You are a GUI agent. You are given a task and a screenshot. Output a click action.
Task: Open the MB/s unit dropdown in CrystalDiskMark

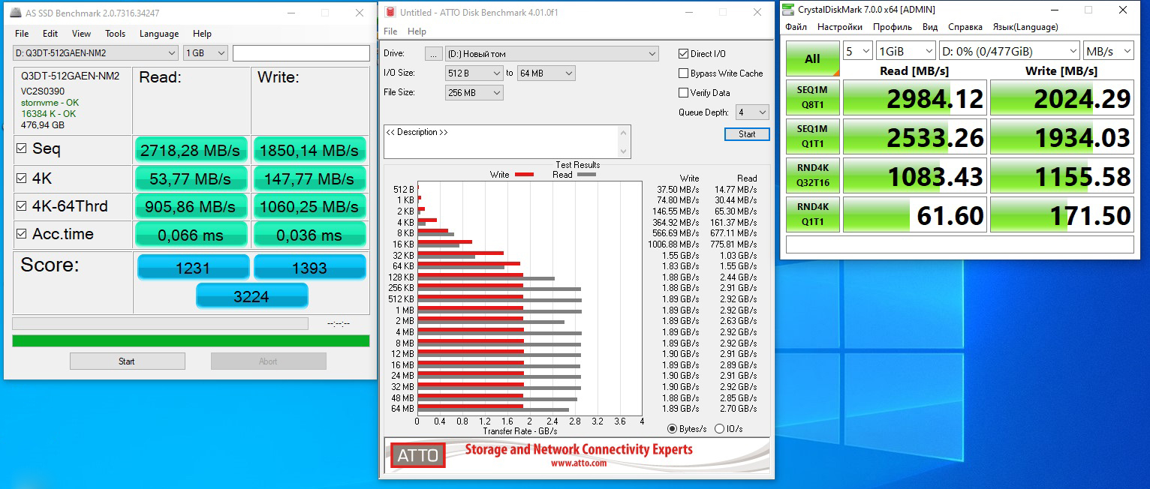[x=1108, y=51]
